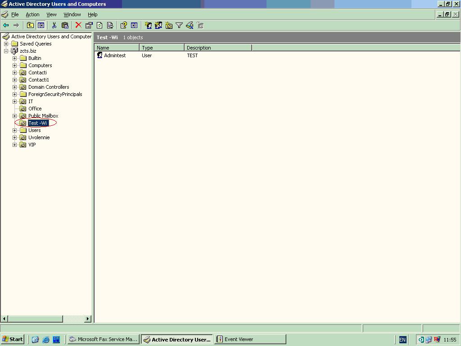
Task: Launch Internet Explorer from Quick Launch
Action: pyautogui.click(x=46, y=340)
